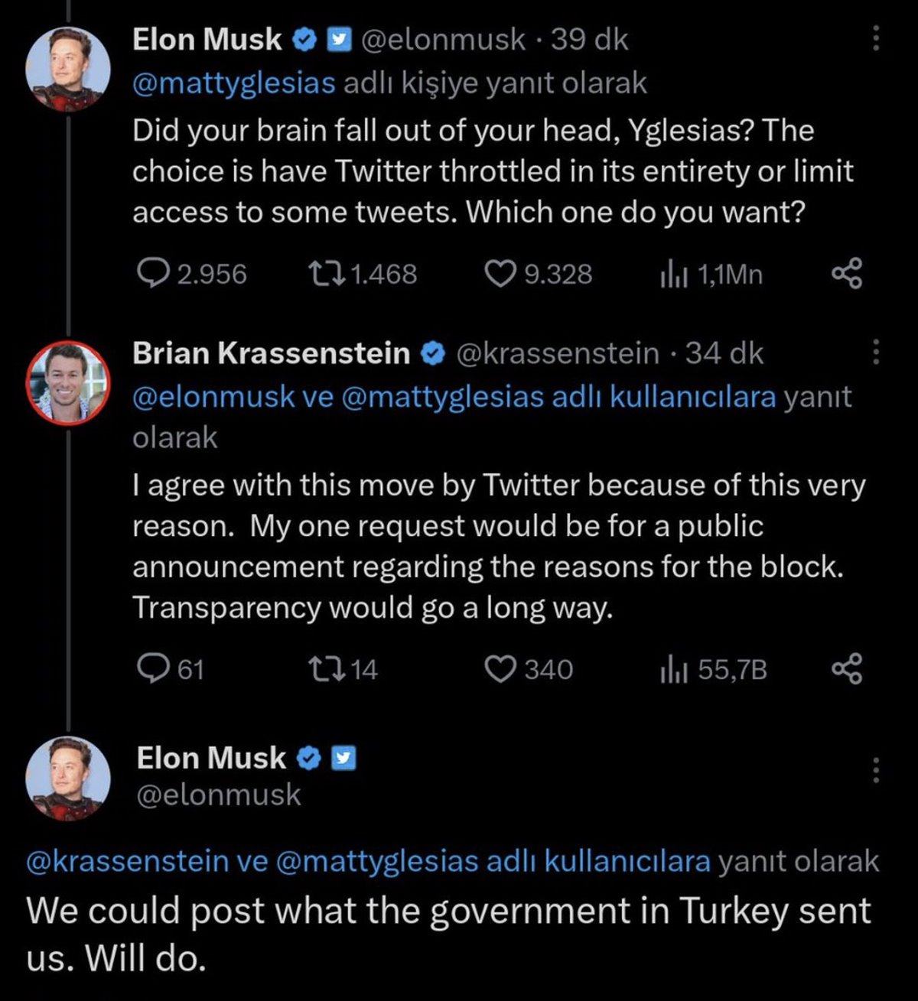Click the blue verified badge next to Elon Musk
Screen dimensions: 918x1001
point(306,39)
